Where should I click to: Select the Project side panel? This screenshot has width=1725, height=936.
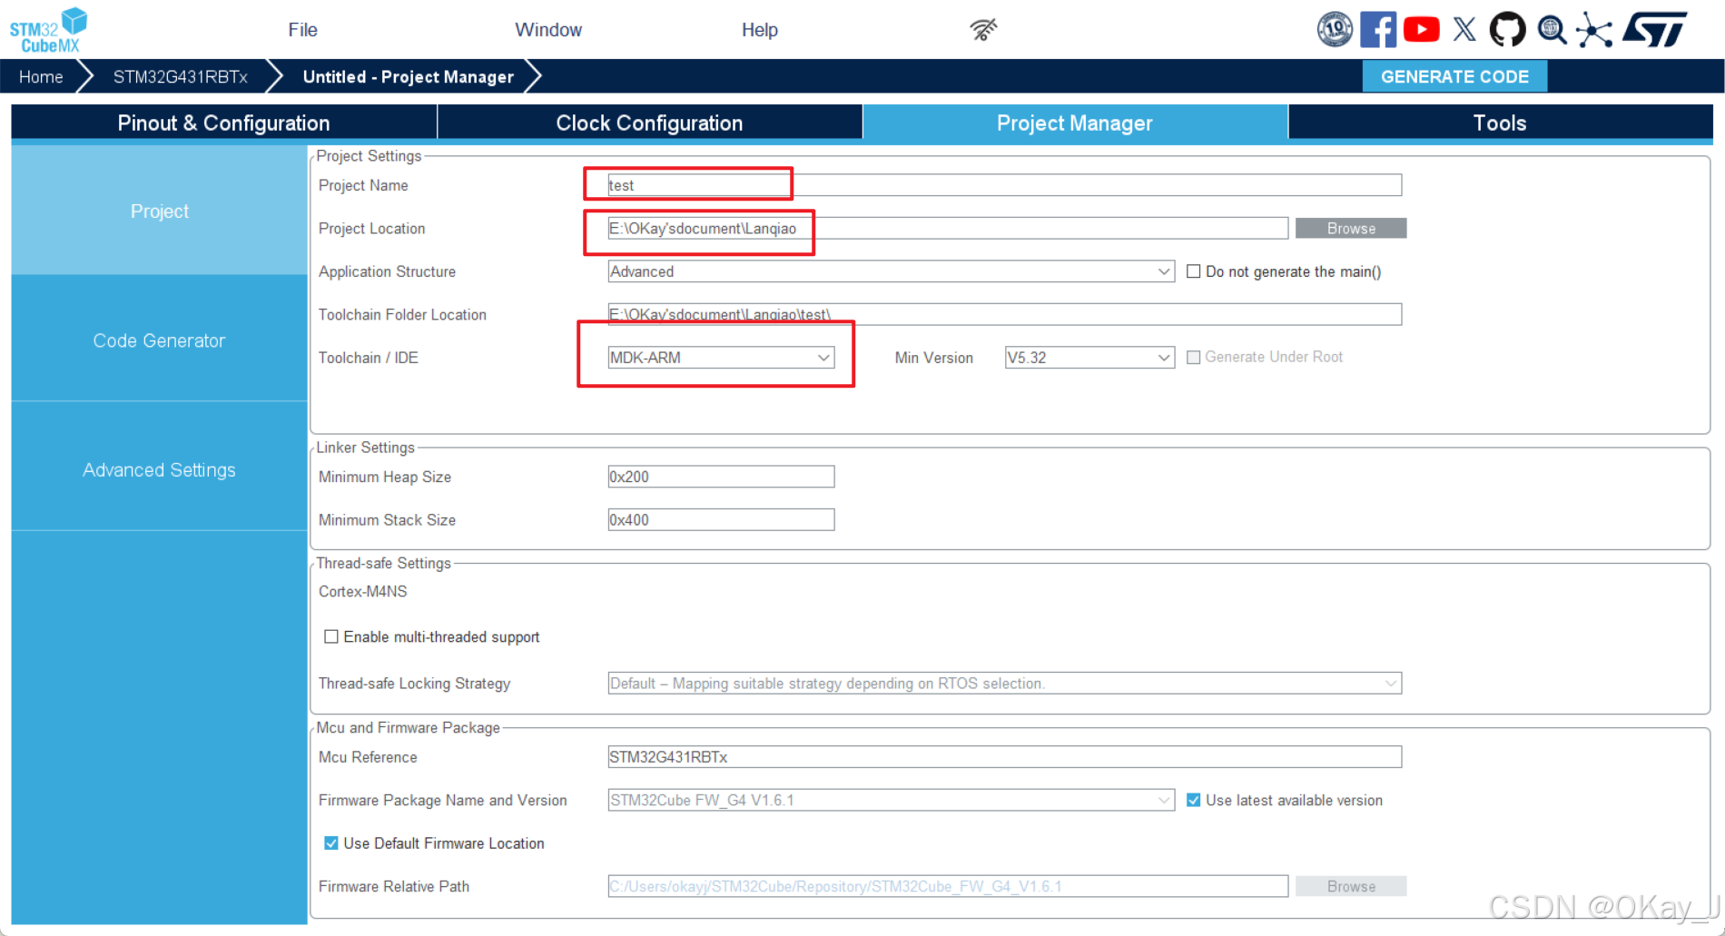[x=159, y=211]
